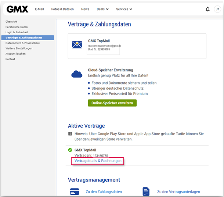Click 'Fotos und Dokumente sichern und teilen' bullet

[124, 83]
